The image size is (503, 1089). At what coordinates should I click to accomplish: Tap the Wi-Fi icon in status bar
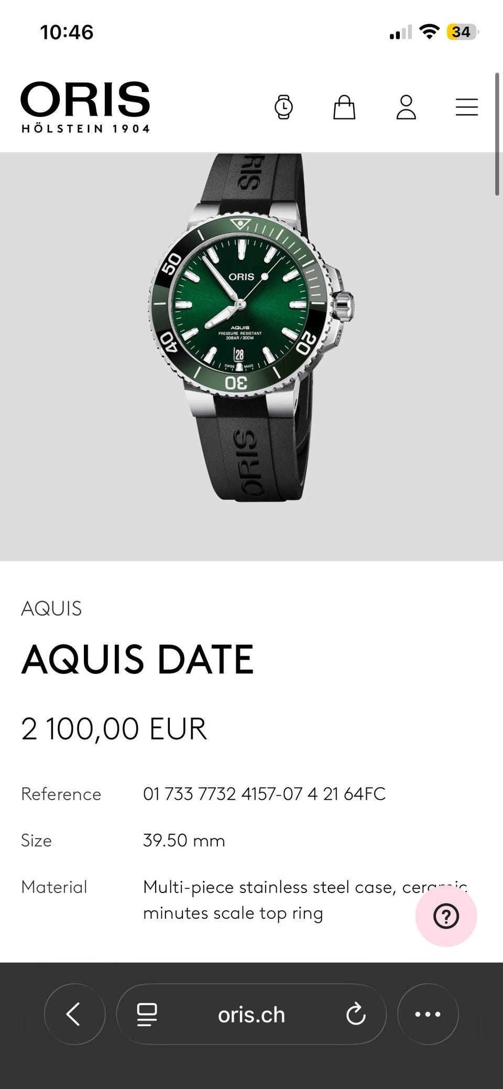click(429, 32)
